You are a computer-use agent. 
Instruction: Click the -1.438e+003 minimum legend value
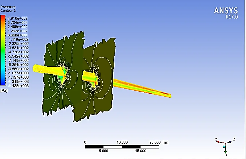[x=18, y=86]
